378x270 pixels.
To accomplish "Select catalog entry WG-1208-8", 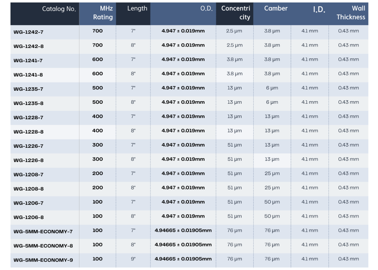I will [29, 189].
